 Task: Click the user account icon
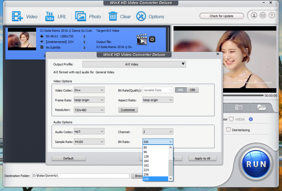click(x=254, y=15)
